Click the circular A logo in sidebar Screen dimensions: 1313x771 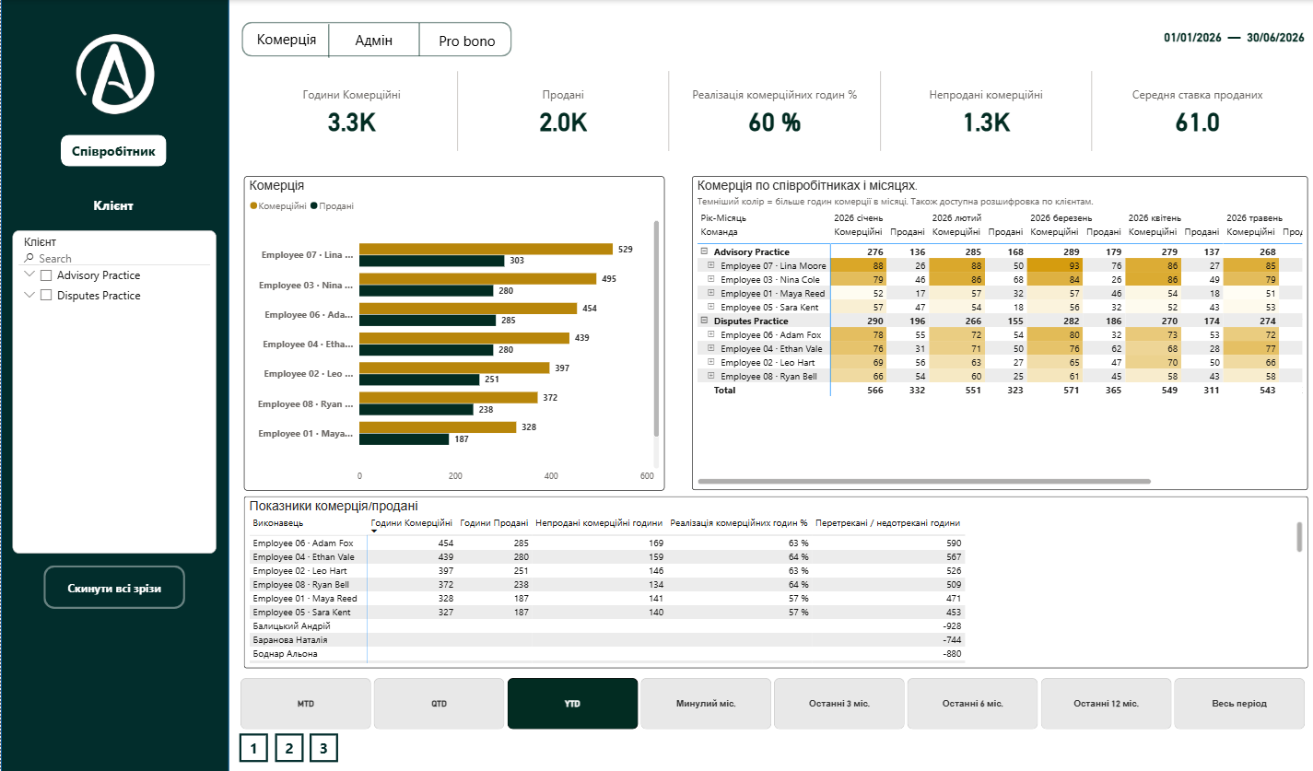tap(115, 76)
